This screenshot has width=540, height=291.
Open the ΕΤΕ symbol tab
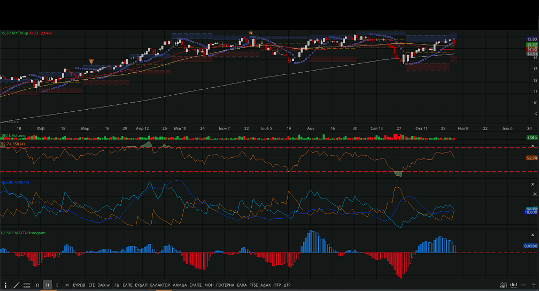coord(91,285)
